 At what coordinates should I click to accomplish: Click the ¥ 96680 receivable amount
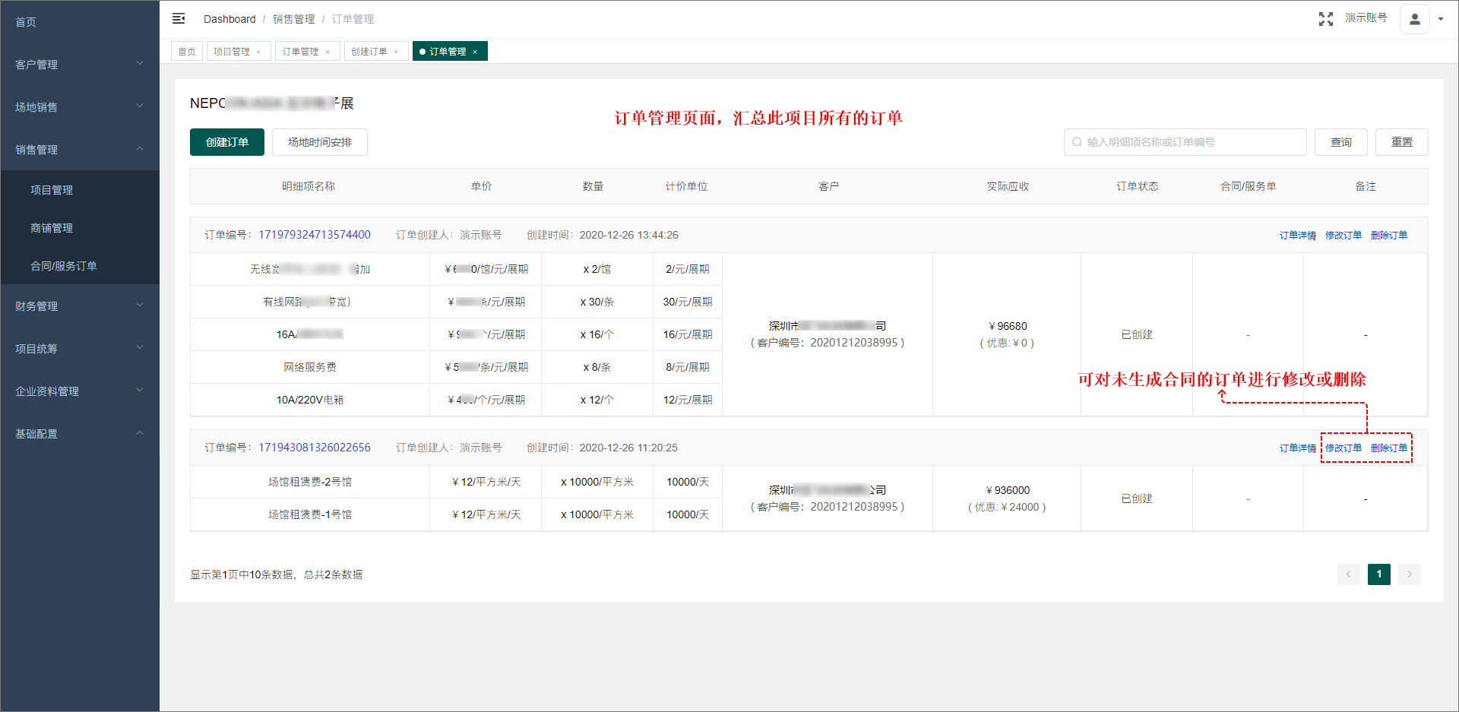(x=1008, y=326)
